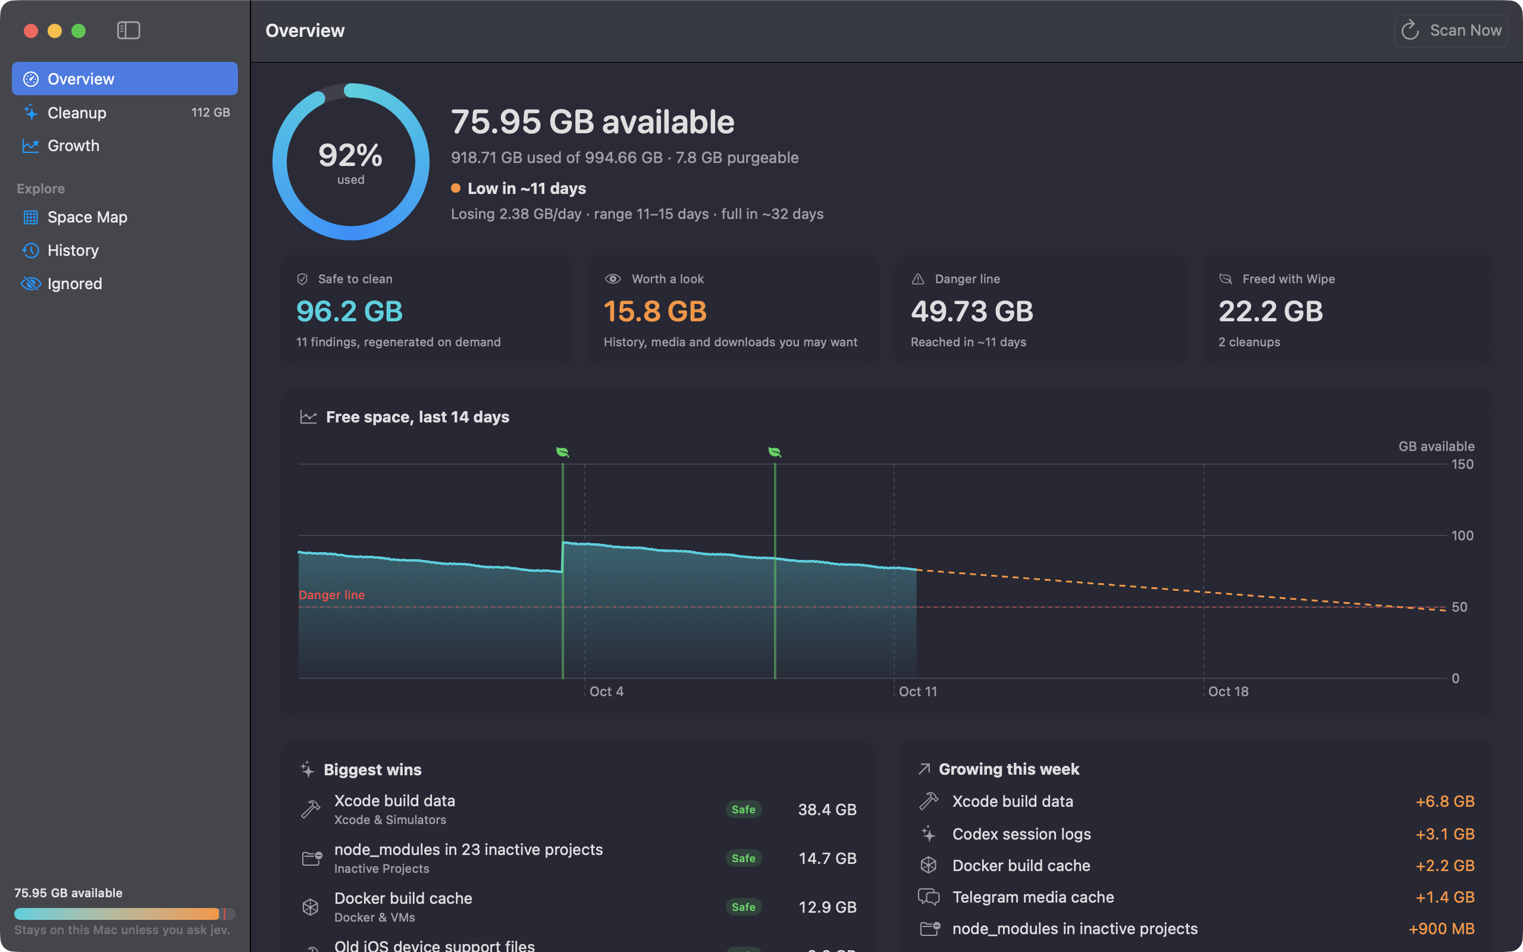Click the sparkle icon beside Biggest wins heading

pyautogui.click(x=307, y=769)
